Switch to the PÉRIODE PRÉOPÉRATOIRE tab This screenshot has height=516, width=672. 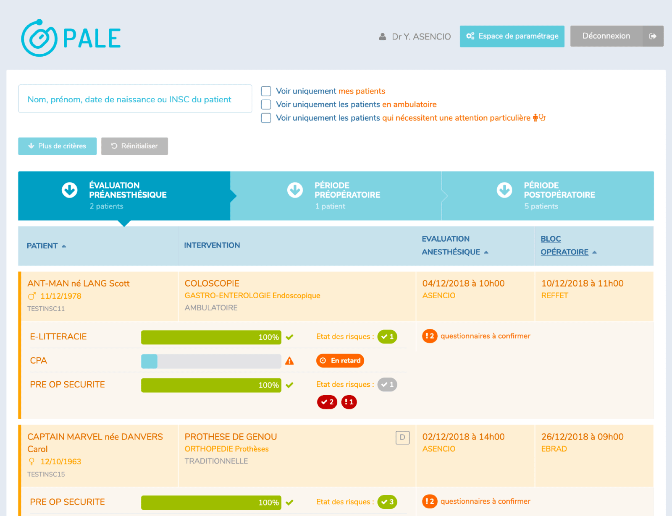pos(336,195)
